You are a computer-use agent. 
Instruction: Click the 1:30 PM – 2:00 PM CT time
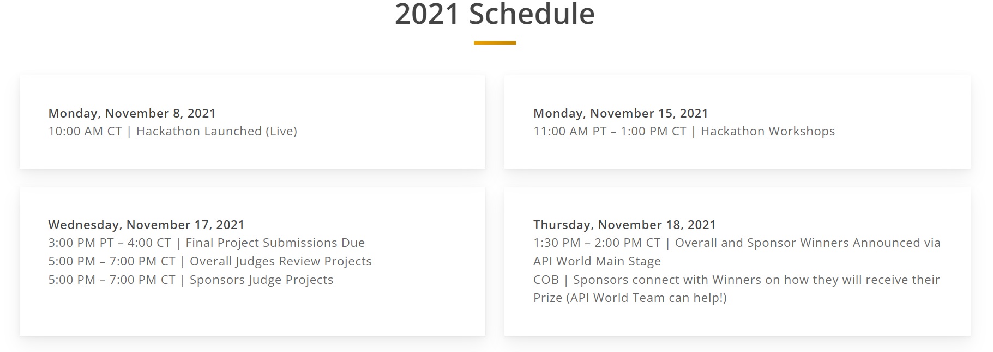(597, 243)
